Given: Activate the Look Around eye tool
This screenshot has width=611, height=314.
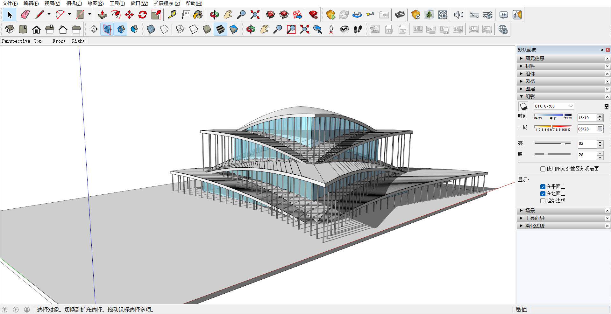Looking at the screenshot, I should 345,29.
